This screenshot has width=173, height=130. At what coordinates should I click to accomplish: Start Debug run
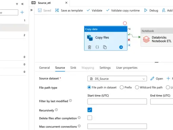151,10
